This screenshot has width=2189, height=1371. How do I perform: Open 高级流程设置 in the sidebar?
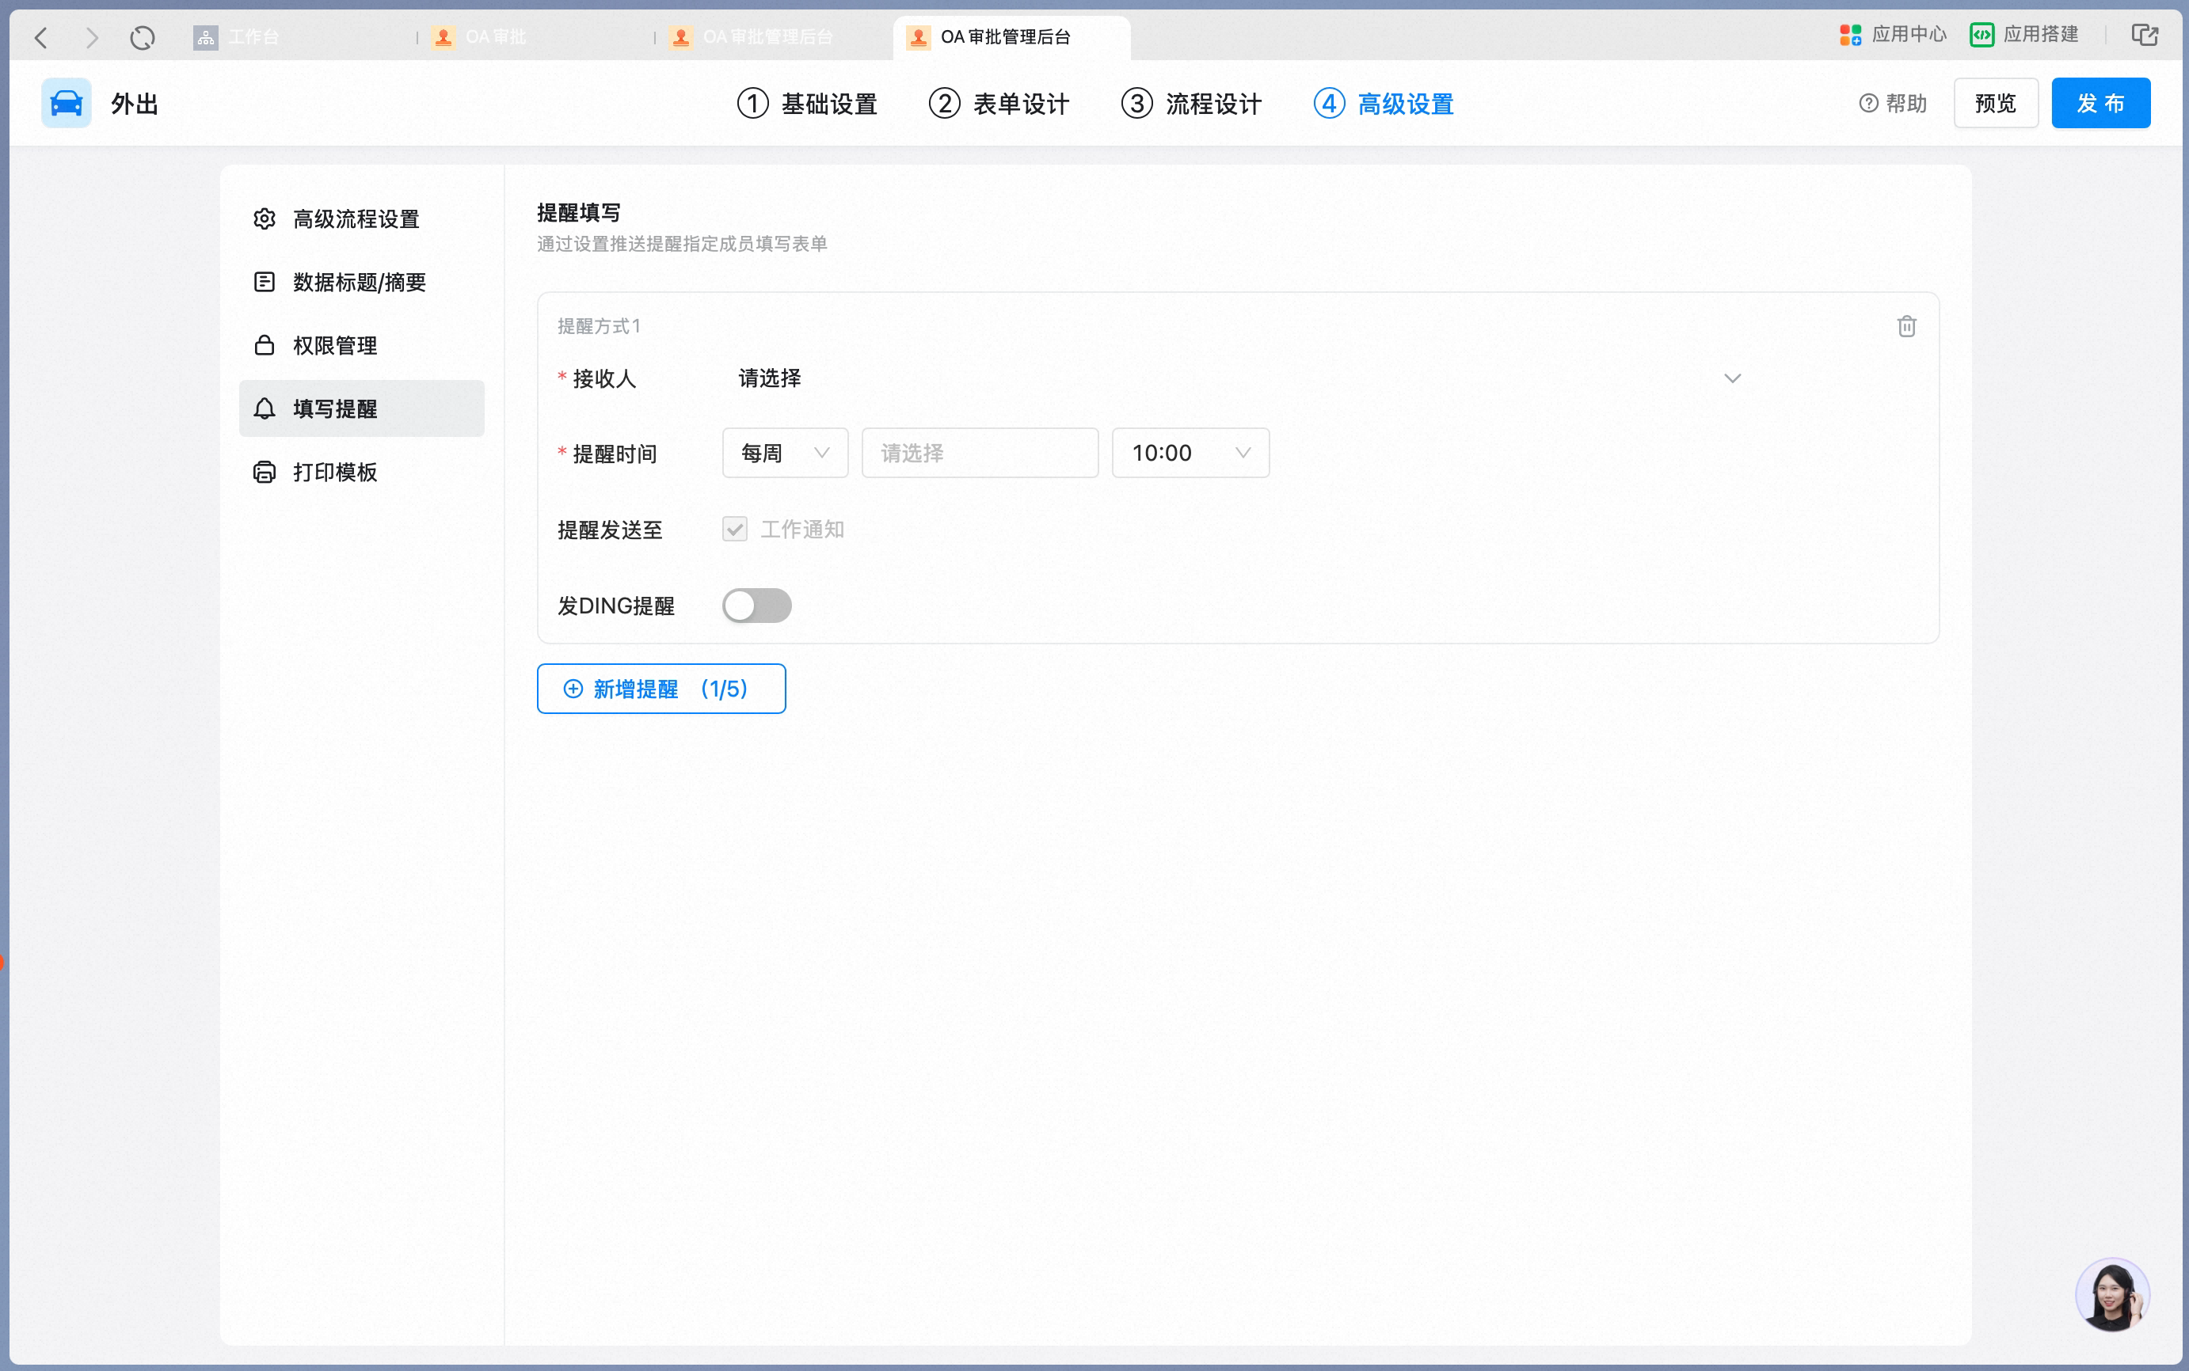tap(362, 218)
